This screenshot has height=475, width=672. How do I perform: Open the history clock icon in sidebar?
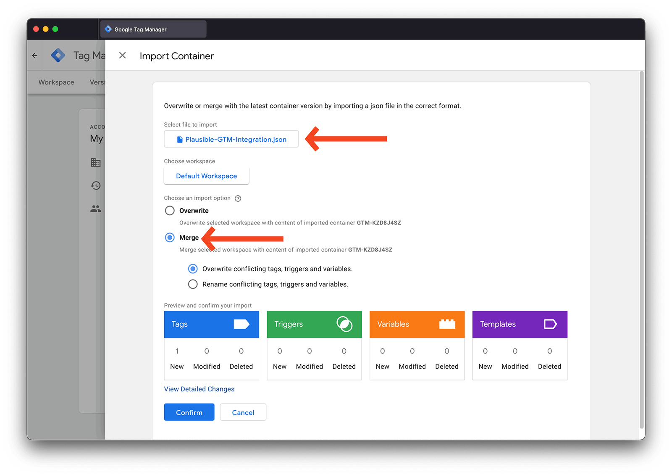[x=96, y=185]
